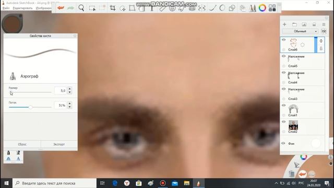Click the opacity adjuster beside Слой6

click(321, 41)
